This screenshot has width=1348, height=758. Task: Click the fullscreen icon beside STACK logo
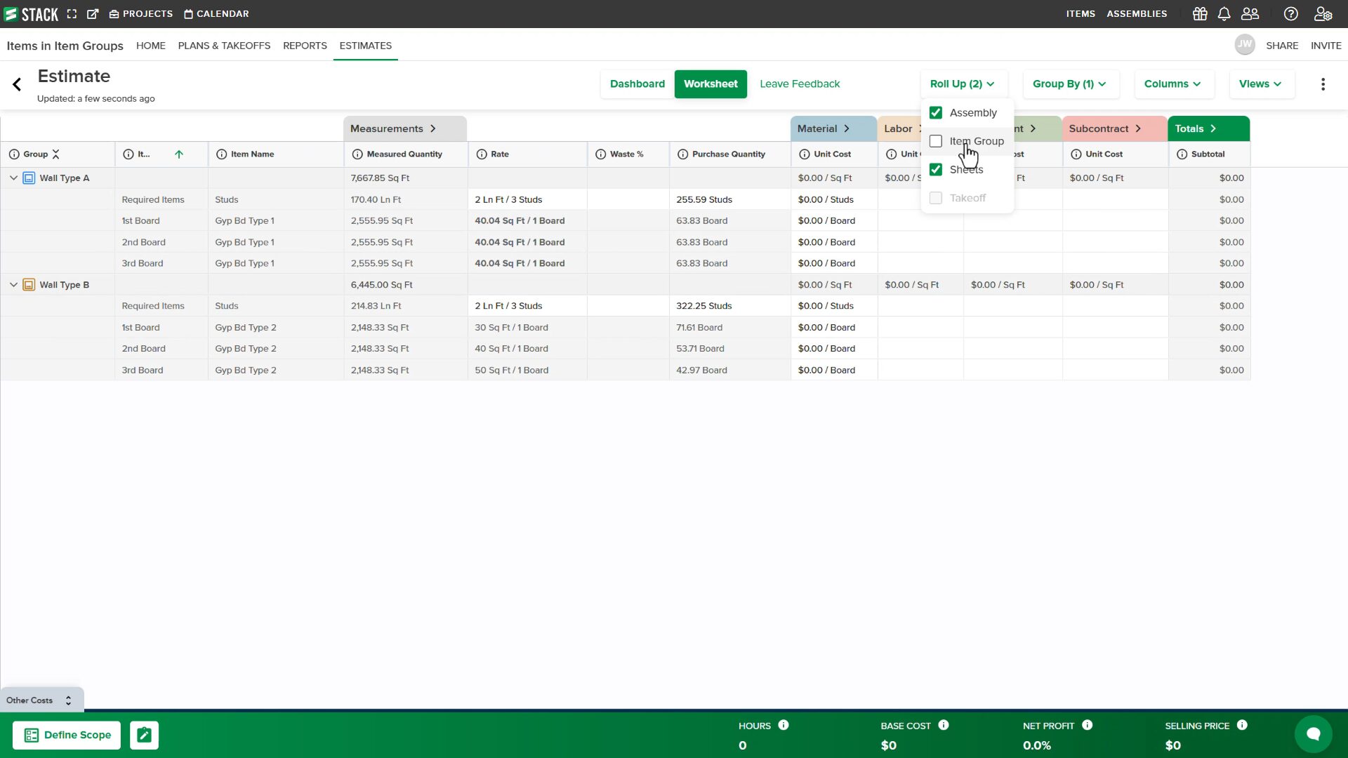click(x=72, y=13)
